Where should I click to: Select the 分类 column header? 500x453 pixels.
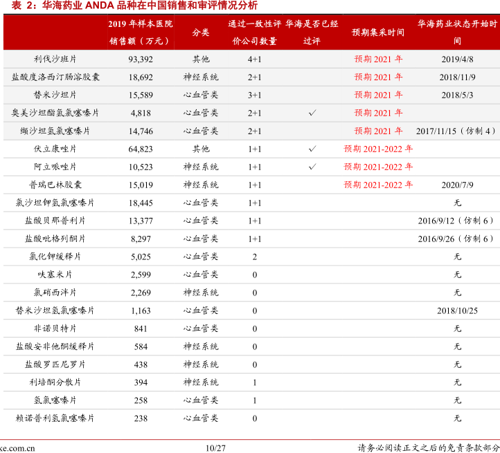(201, 33)
